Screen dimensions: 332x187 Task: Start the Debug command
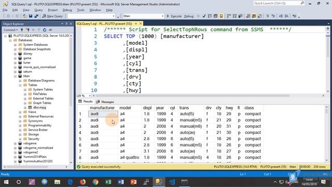coord(189,16)
